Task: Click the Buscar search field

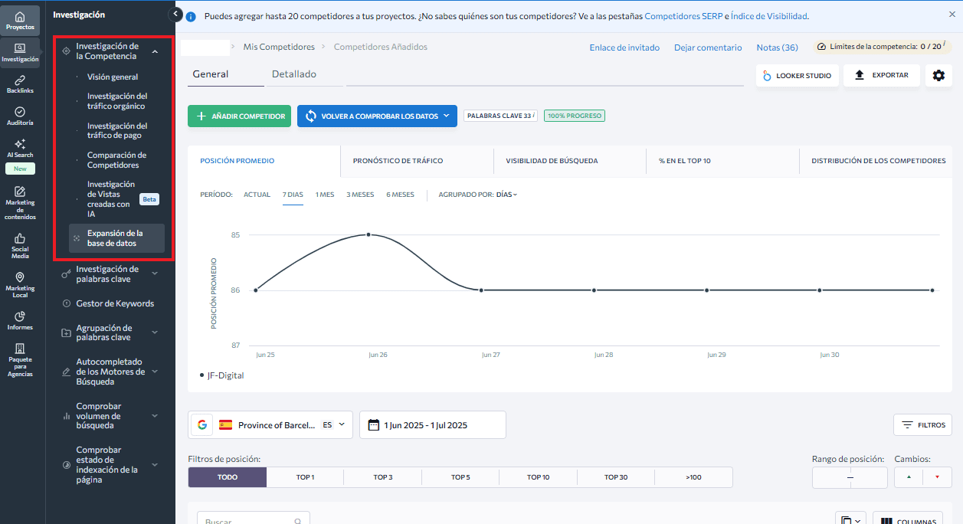Action: (x=254, y=519)
